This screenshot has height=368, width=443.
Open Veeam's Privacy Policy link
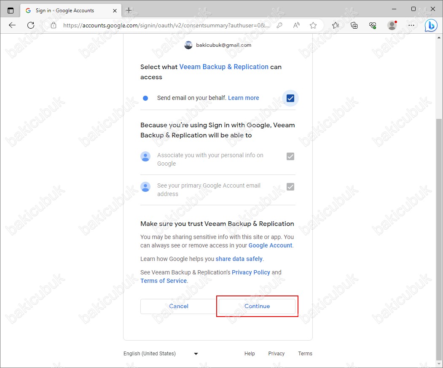coord(251,272)
